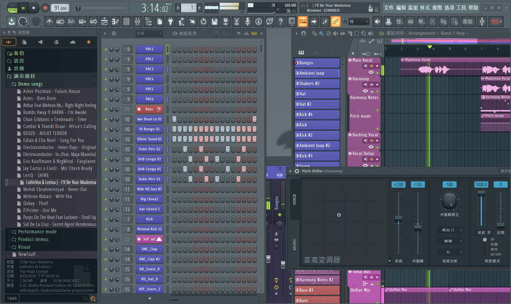511x304 pixels.
Task: Click the 音高 slider in Pitch Shifter
Action: [398, 223]
